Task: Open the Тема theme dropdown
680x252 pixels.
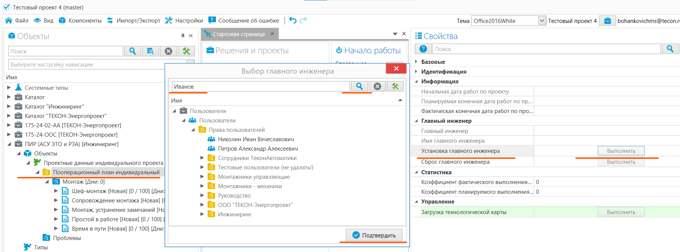Action: pos(542,21)
